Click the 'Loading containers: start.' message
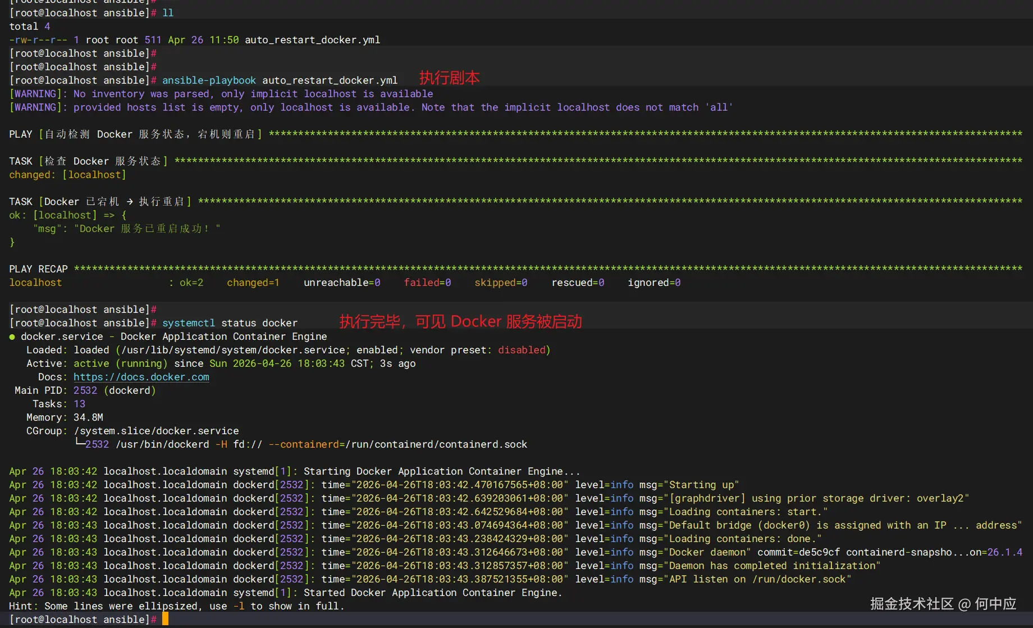 (746, 512)
